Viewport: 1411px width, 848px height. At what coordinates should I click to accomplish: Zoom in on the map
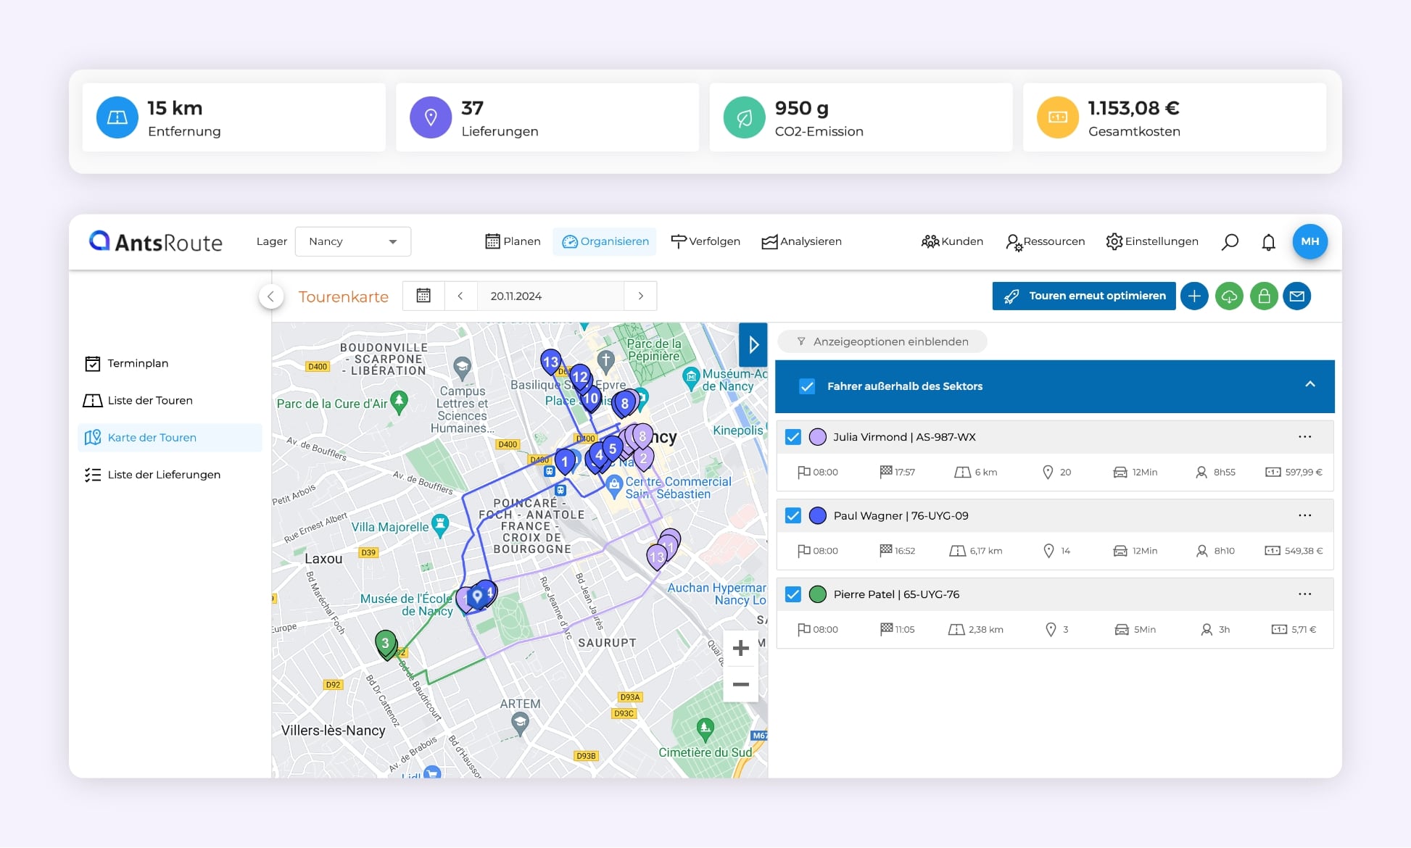click(x=740, y=648)
